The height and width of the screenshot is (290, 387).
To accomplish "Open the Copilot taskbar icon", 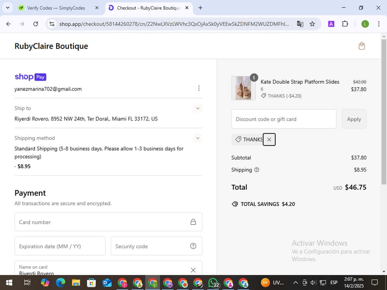I will coord(45,283).
